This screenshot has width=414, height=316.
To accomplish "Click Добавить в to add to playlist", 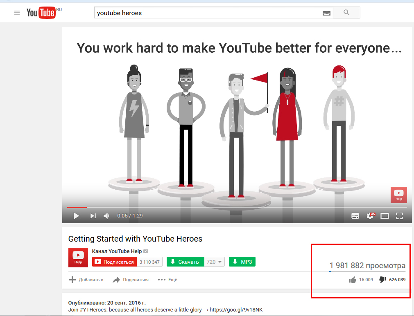I will point(86,280).
